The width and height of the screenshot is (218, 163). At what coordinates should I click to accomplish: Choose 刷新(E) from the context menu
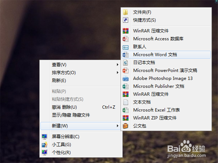click(80, 80)
